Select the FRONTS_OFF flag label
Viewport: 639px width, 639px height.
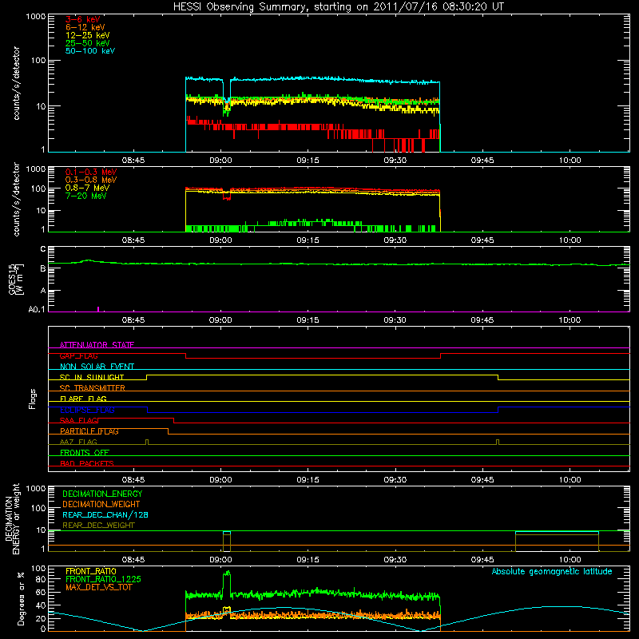pos(85,452)
